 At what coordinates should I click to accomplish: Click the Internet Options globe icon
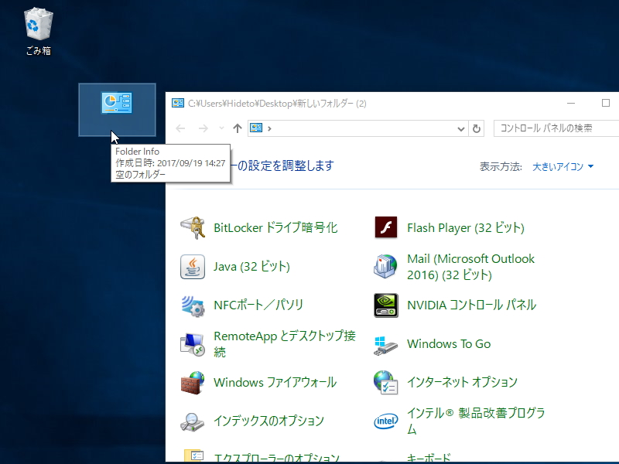385,382
